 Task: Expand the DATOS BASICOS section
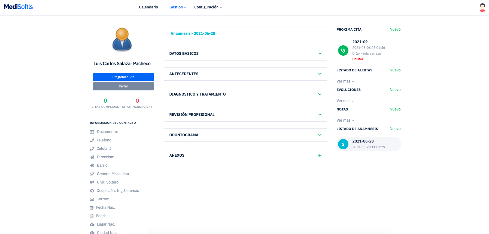[320, 53]
